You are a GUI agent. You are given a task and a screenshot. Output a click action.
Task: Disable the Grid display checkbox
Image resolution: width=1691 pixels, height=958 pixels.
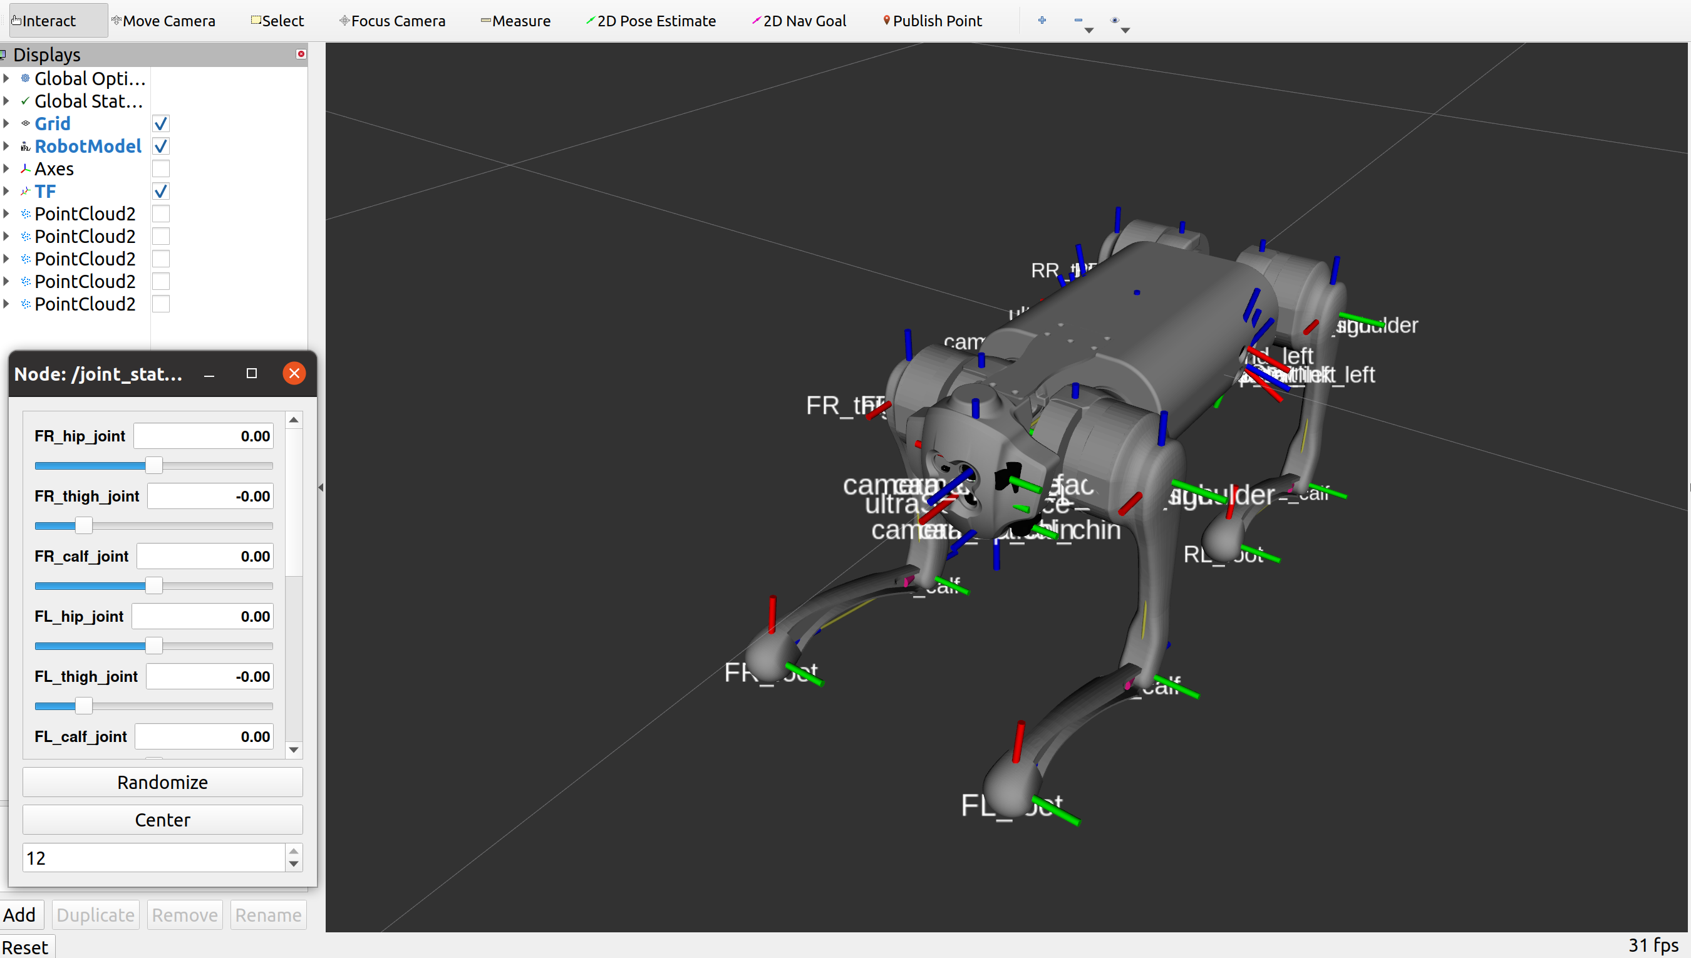160,124
